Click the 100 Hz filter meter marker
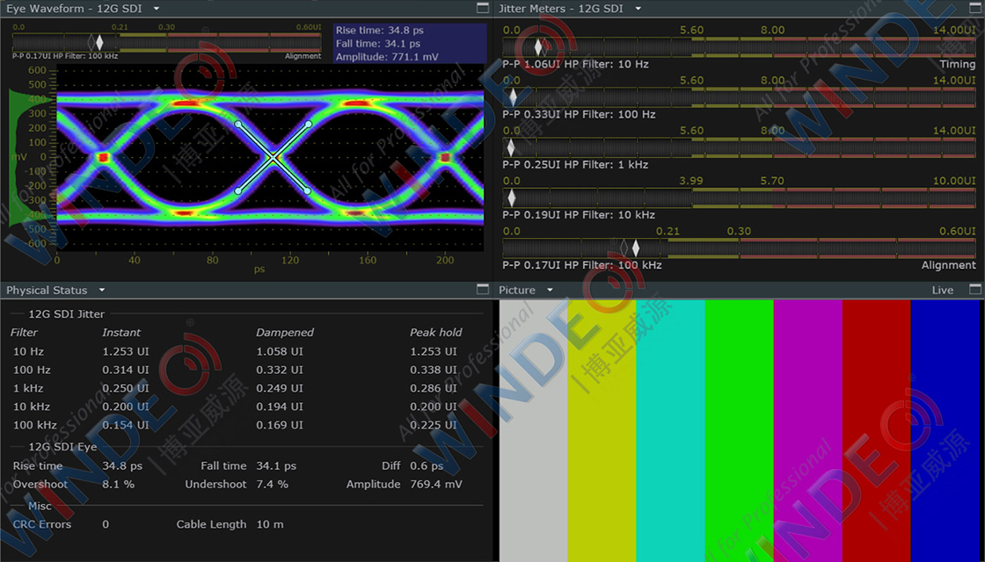Image resolution: width=985 pixels, height=562 pixels. coord(513,97)
